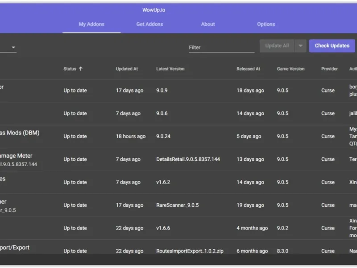357x268 pixels.
Task: Toggle the Status column sort arrow
Action: point(81,69)
